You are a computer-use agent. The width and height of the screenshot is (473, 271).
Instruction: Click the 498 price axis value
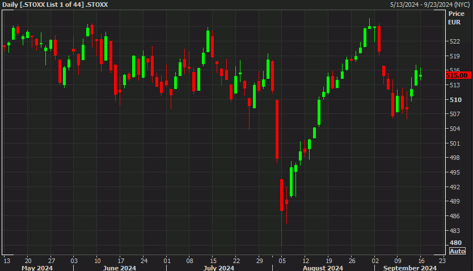(455, 158)
